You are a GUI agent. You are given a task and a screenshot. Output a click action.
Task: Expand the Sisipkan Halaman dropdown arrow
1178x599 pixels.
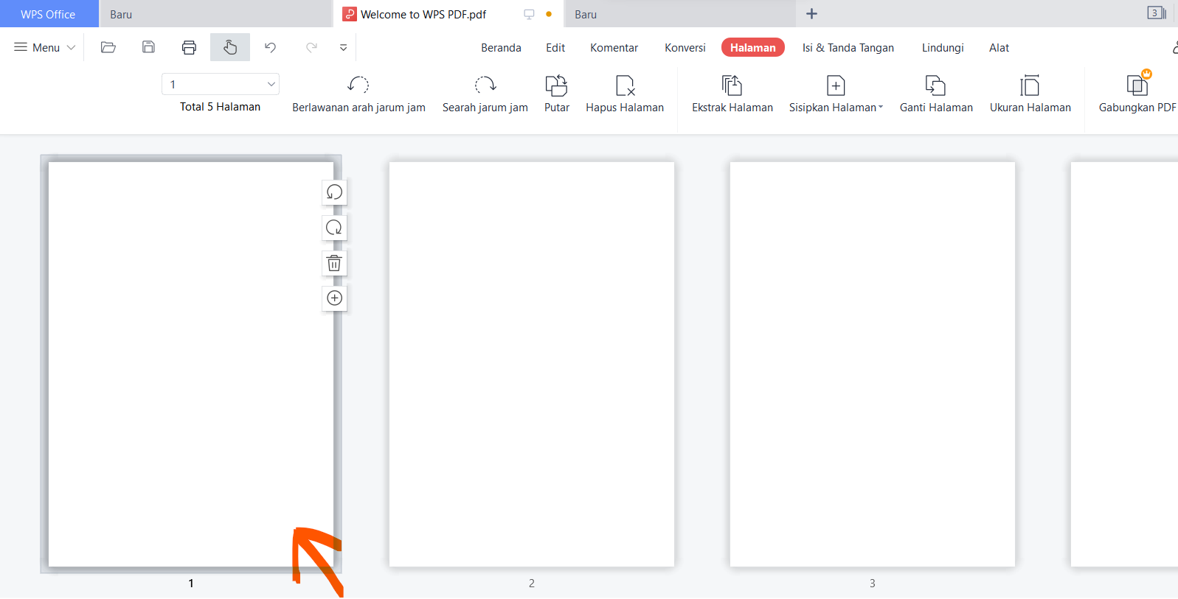click(880, 108)
